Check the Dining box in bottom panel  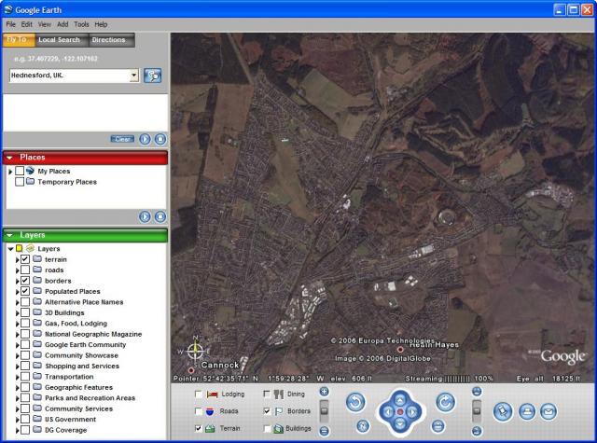pos(267,394)
